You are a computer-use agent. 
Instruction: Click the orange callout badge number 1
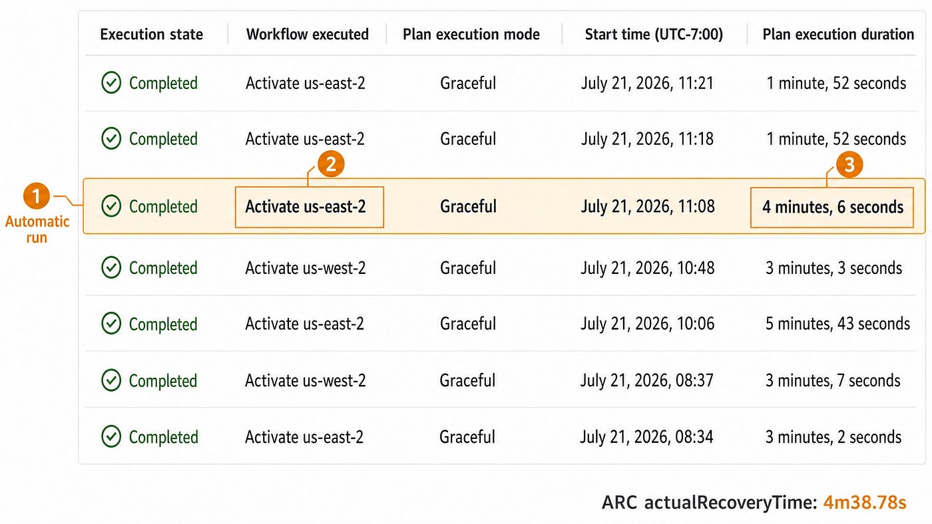tap(37, 197)
